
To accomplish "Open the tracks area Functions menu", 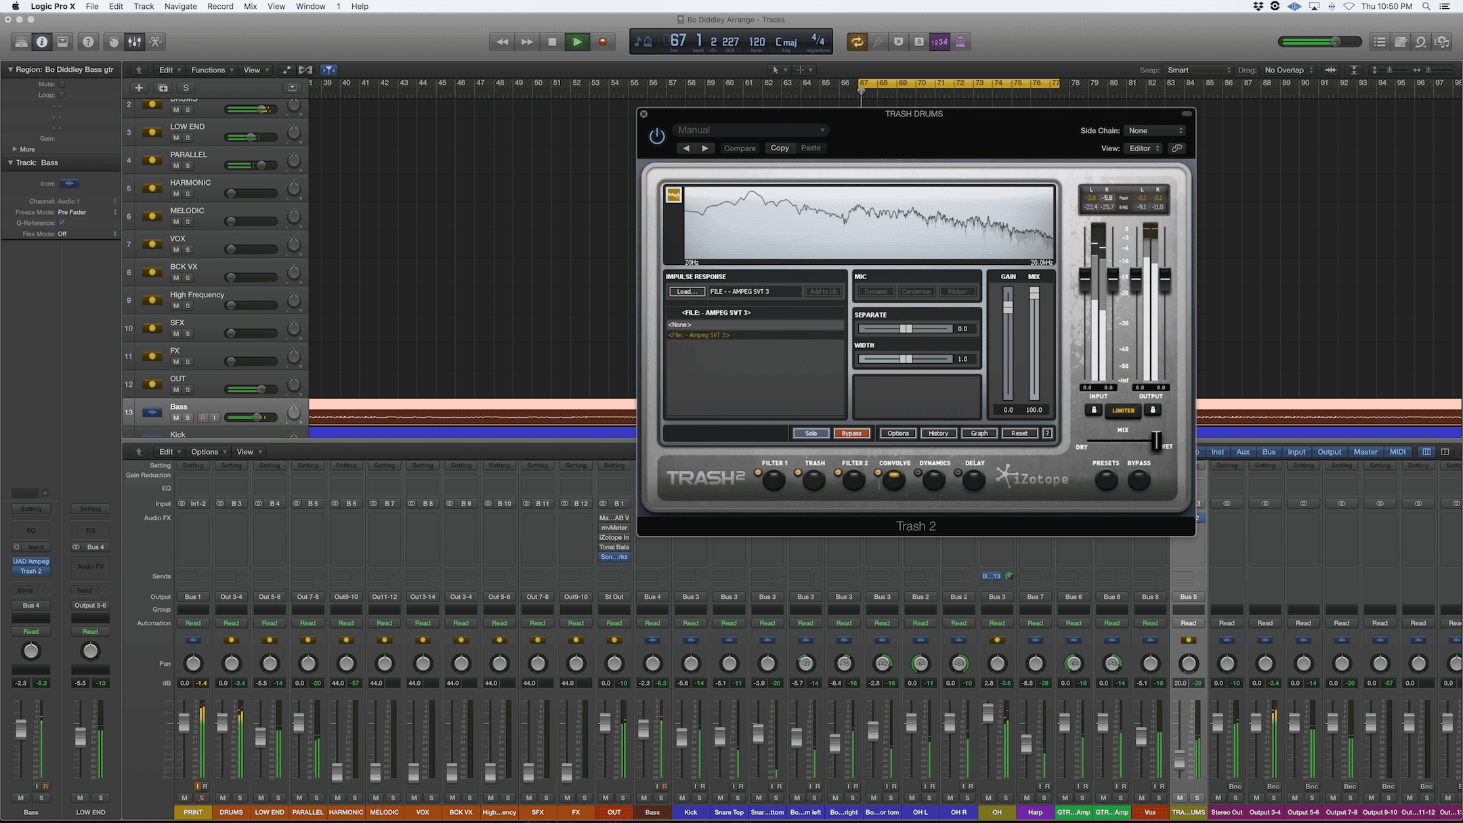I will point(212,70).
